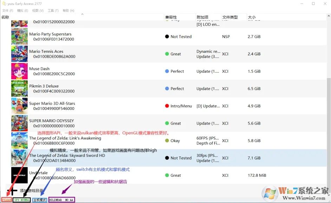
Task: Open the 帮助 (H) menu
Action: [69, 10]
